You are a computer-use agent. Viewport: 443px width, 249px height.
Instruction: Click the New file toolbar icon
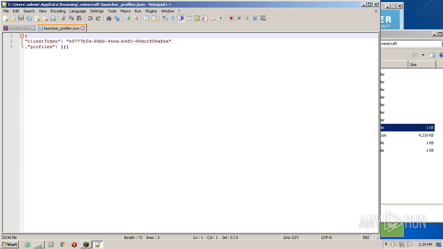point(6,18)
